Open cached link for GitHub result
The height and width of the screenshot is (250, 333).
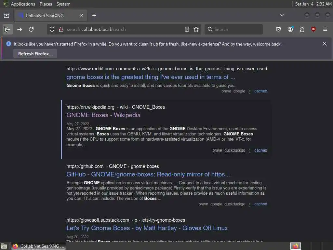[261, 204]
